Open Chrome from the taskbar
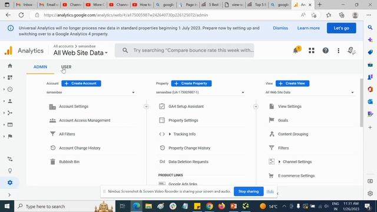 (x=209, y=206)
